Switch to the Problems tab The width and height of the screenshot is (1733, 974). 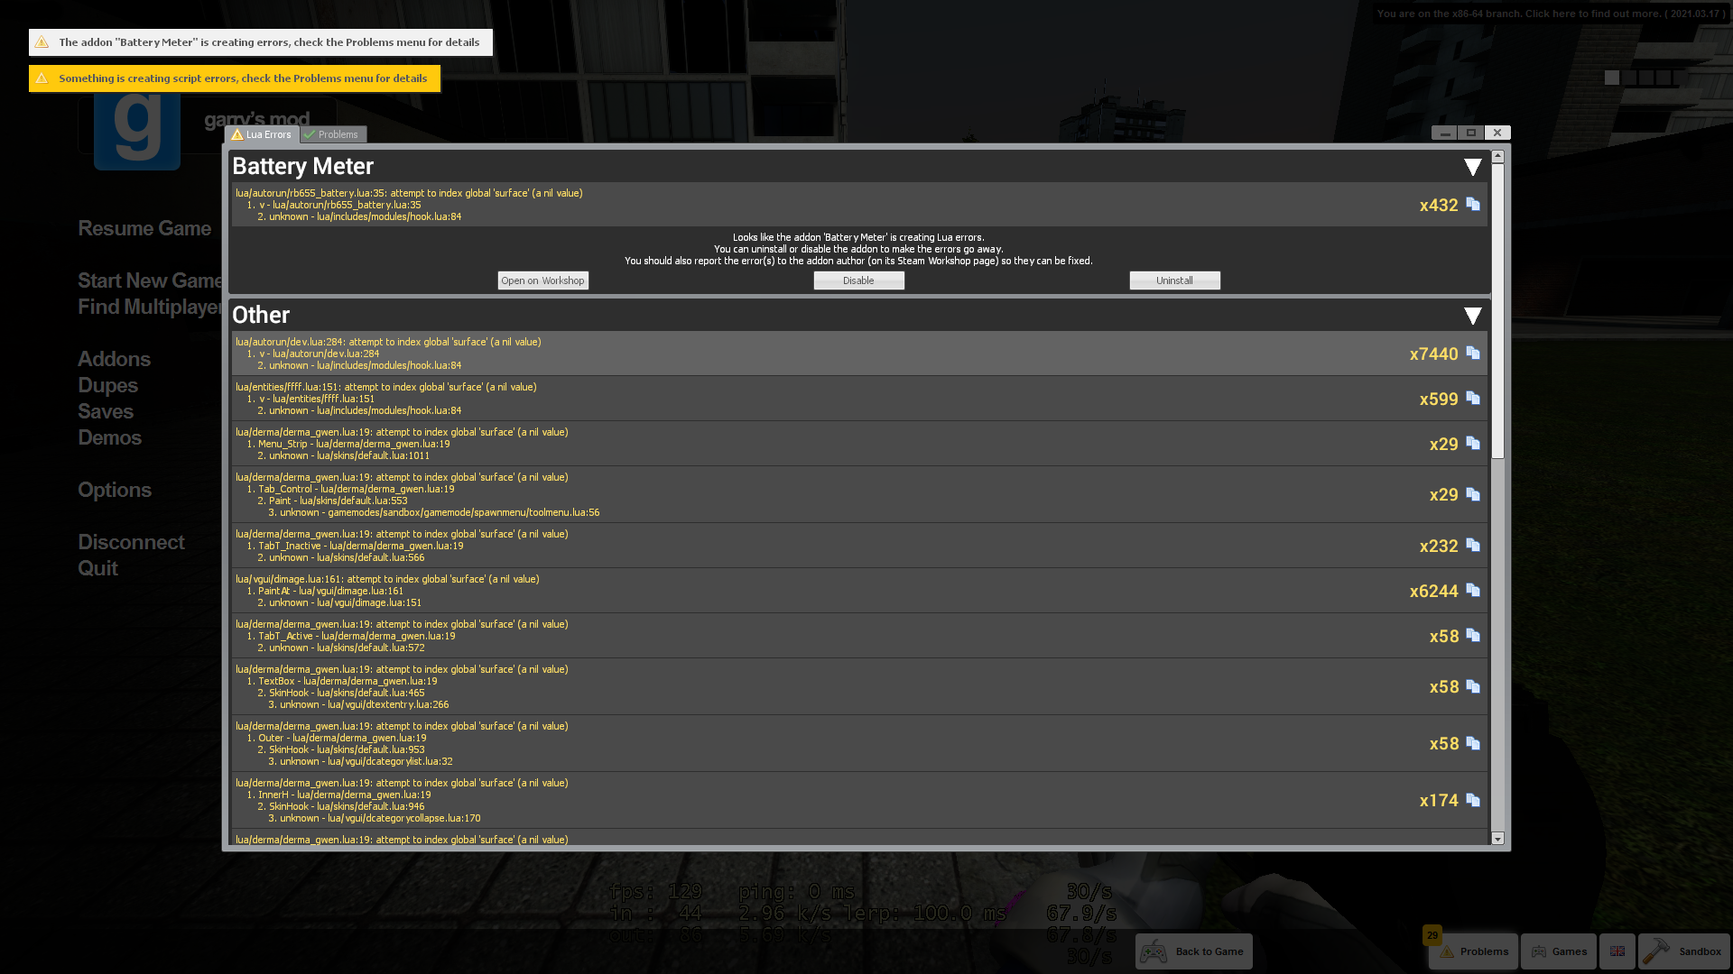coord(335,132)
